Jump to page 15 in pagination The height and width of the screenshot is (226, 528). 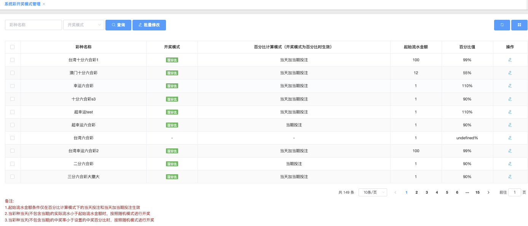[477, 193]
